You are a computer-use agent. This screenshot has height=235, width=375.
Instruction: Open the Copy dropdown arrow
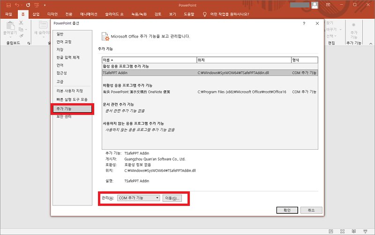[26, 30]
